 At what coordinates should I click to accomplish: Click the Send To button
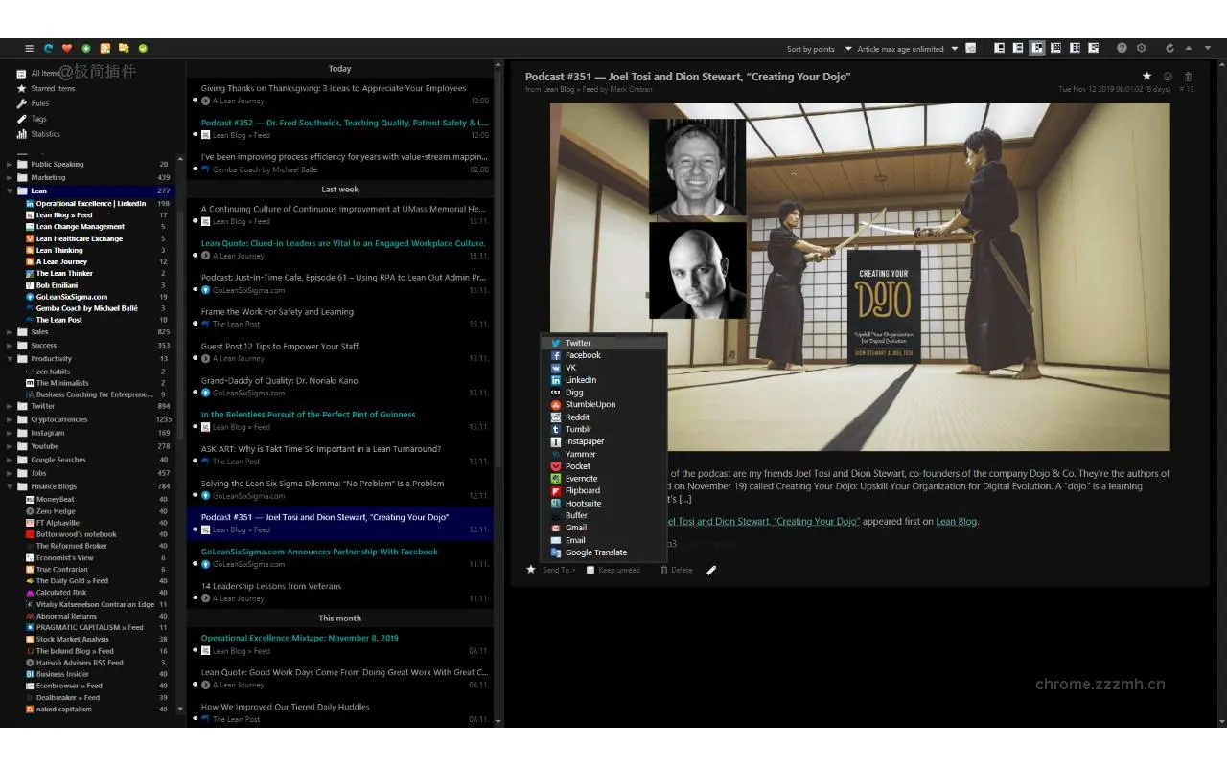coord(559,570)
